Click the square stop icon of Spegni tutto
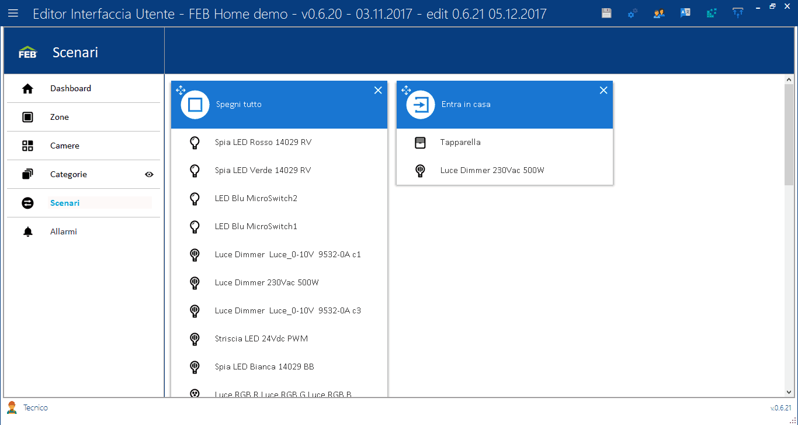This screenshot has width=798, height=425. point(195,105)
